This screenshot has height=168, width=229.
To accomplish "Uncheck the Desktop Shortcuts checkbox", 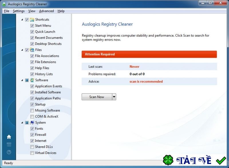I will [32, 44].
